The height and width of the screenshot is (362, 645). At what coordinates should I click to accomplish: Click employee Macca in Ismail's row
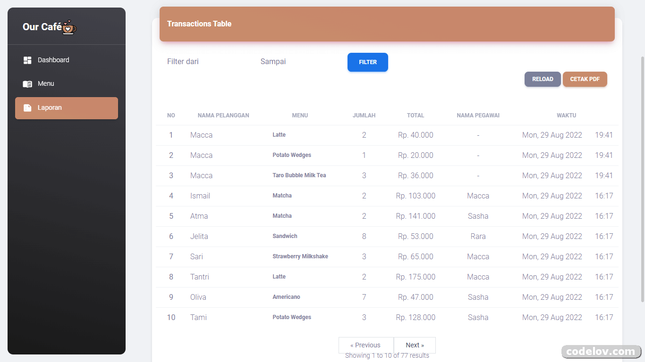[478, 196]
